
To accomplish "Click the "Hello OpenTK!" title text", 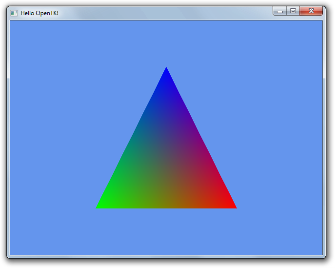I will (39, 13).
